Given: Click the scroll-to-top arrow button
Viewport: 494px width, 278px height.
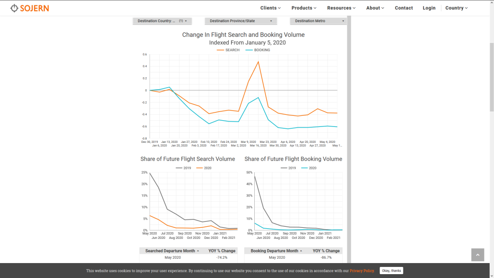Looking at the screenshot, I should coord(478,255).
